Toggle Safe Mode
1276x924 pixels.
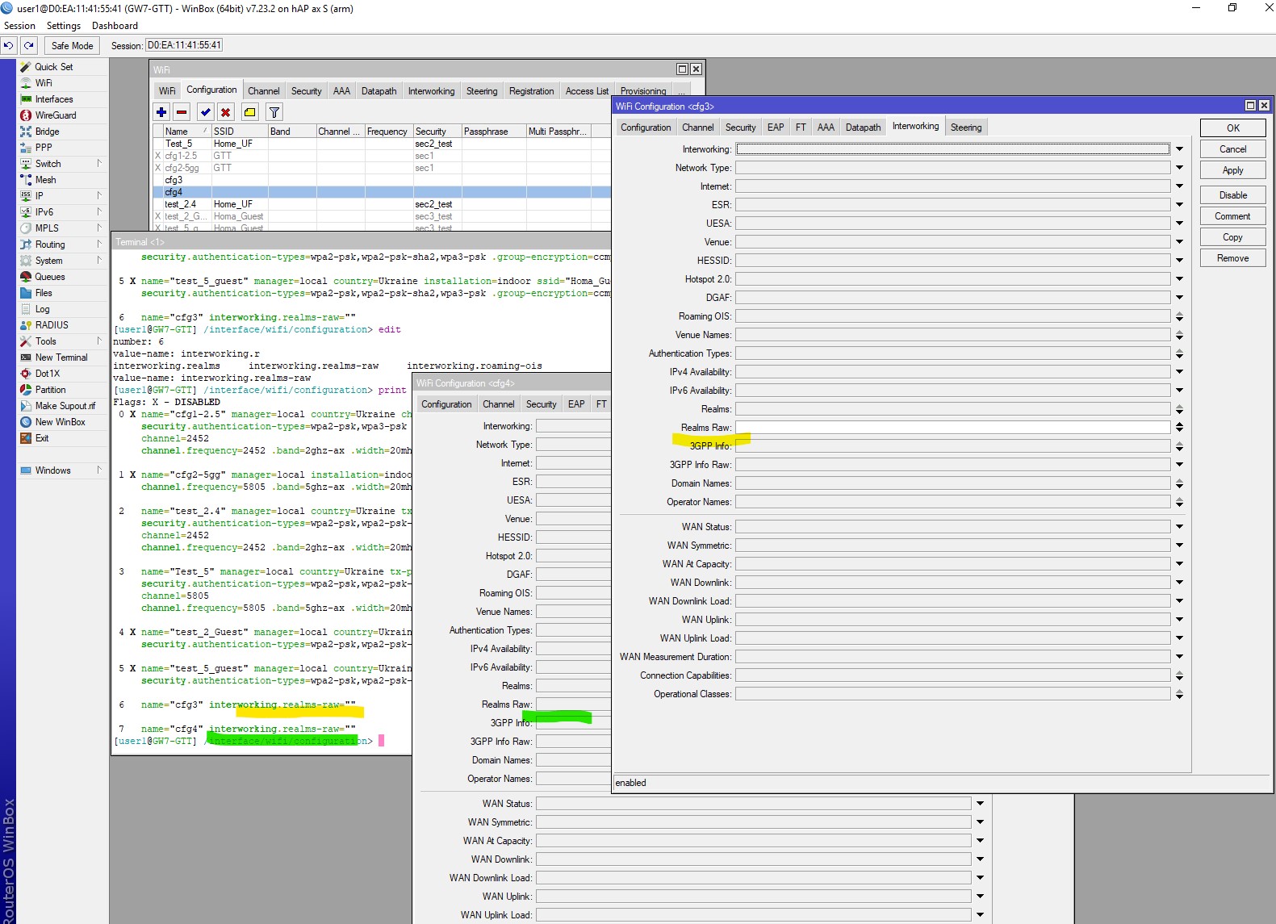[73, 46]
